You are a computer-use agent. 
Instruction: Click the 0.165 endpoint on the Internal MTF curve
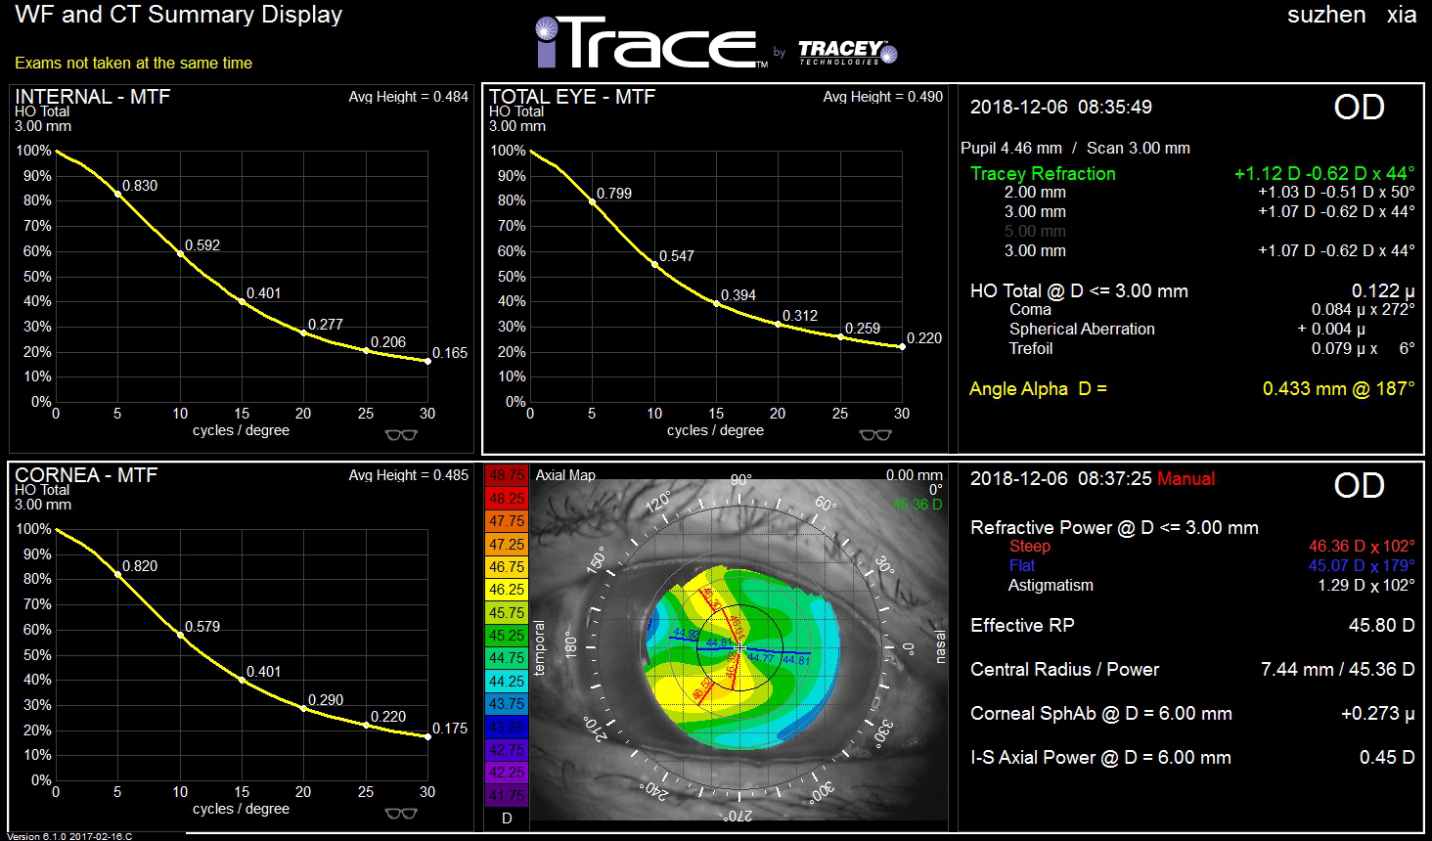click(x=427, y=361)
